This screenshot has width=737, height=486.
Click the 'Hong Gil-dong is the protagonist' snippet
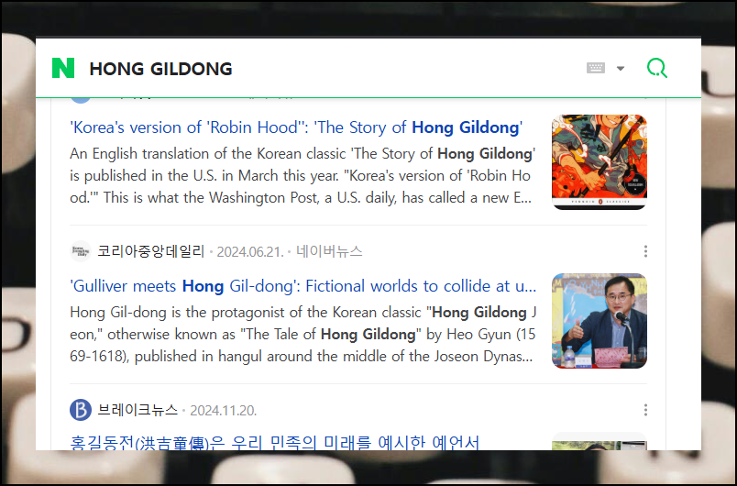click(x=302, y=334)
